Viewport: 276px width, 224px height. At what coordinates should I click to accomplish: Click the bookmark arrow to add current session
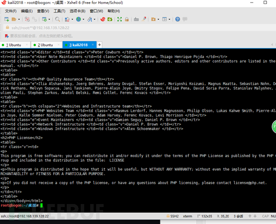[6, 36]
